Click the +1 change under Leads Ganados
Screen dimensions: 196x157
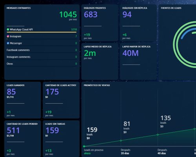(x=9, y=112)
